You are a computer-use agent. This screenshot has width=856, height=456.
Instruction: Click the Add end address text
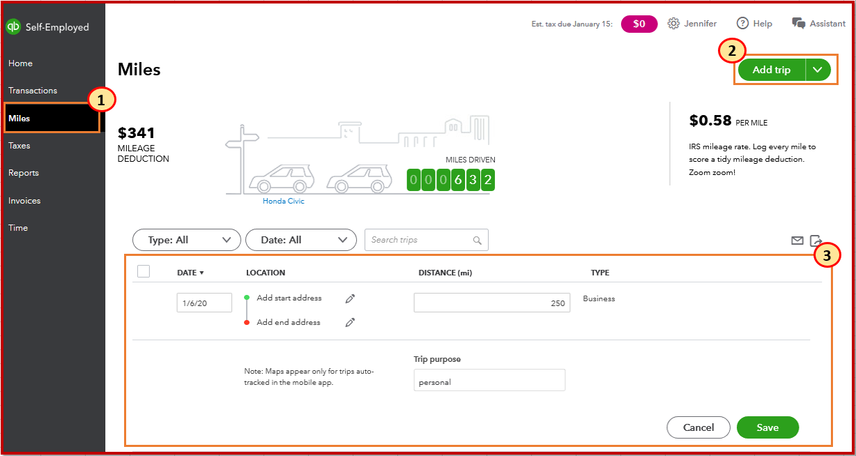click(x=289, y=322)
